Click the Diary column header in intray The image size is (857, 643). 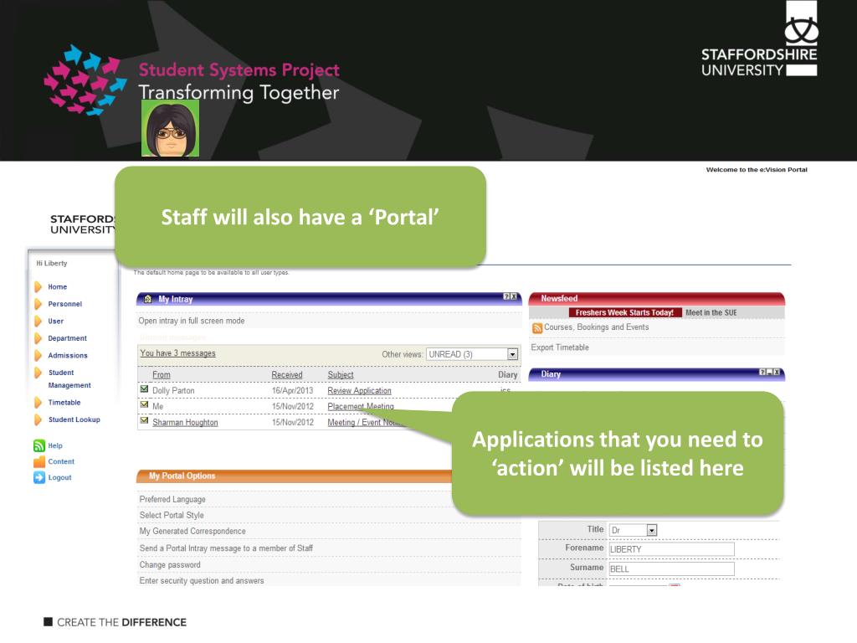[508, 374]
